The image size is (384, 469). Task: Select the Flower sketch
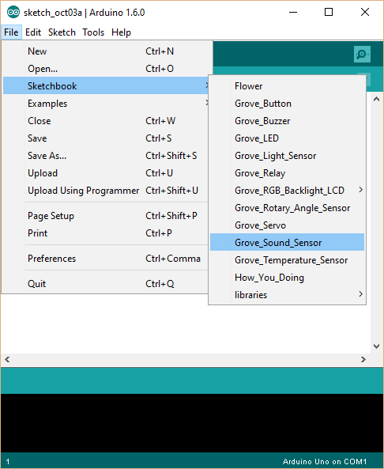click(287, 86)
